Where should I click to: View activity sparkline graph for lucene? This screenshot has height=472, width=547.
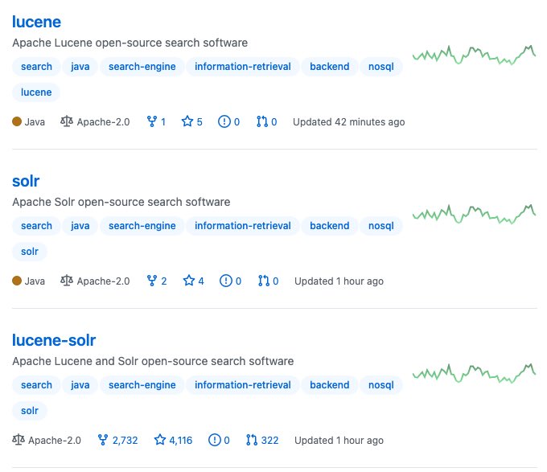point(474,55)
